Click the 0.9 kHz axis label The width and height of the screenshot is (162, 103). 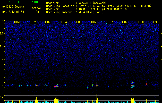2,59
